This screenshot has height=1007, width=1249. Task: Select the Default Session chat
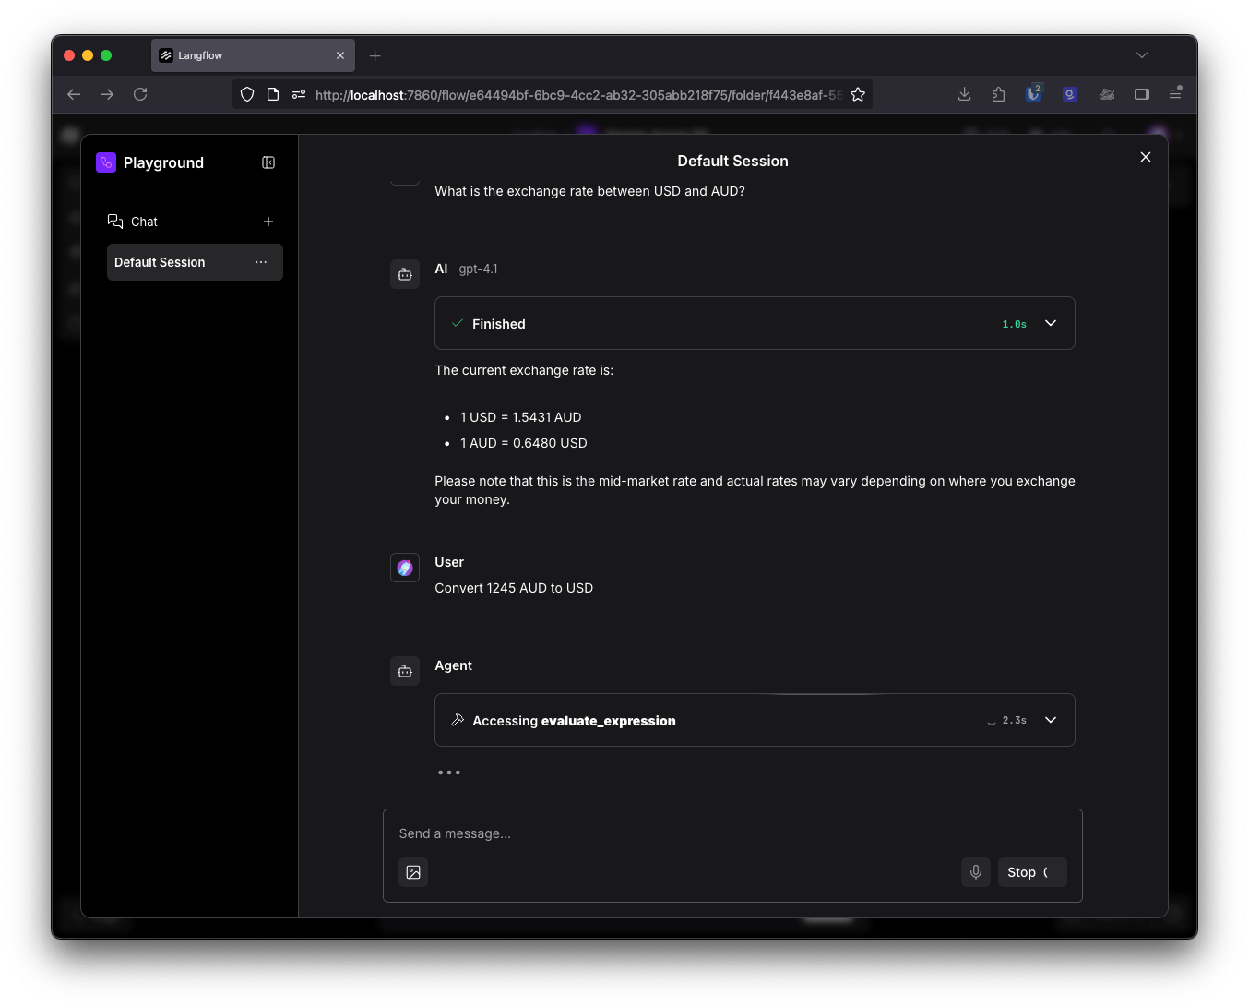(x=175, y=262)
